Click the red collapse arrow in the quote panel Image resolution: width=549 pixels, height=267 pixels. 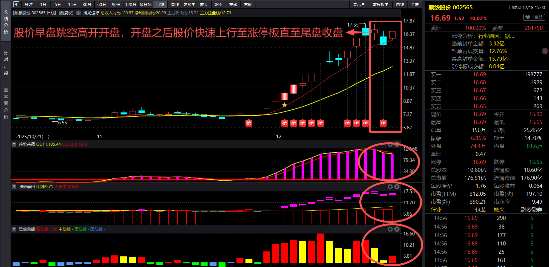(x=545, y=51)
